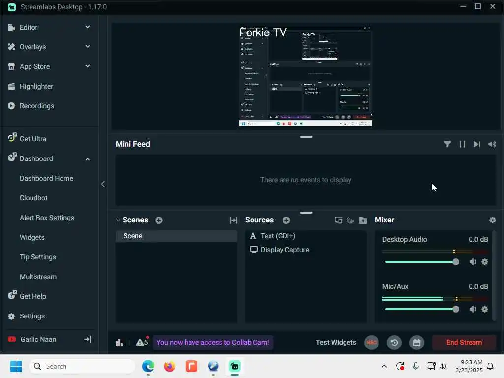
Task: Click the audio icon beside Sources folder
Action: [350, 220]
